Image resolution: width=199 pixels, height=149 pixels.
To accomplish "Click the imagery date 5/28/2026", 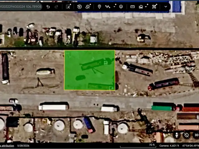I will tap(23, 146).
